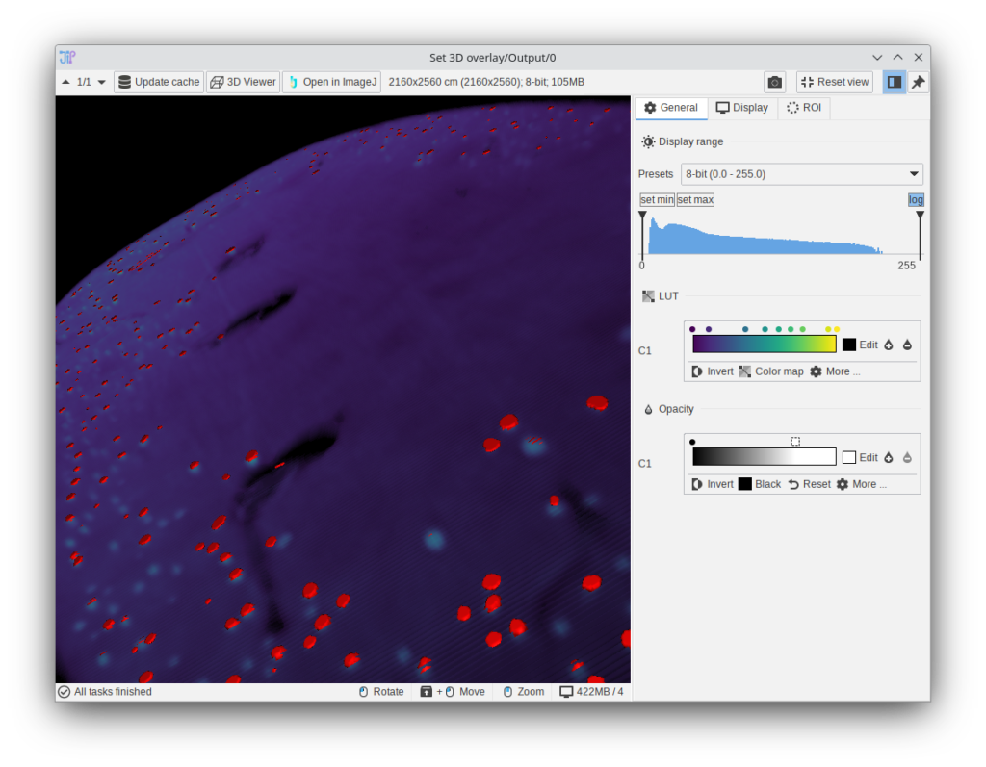
Task: Go to previous slice with up arrow
Action: coord(65,82)
